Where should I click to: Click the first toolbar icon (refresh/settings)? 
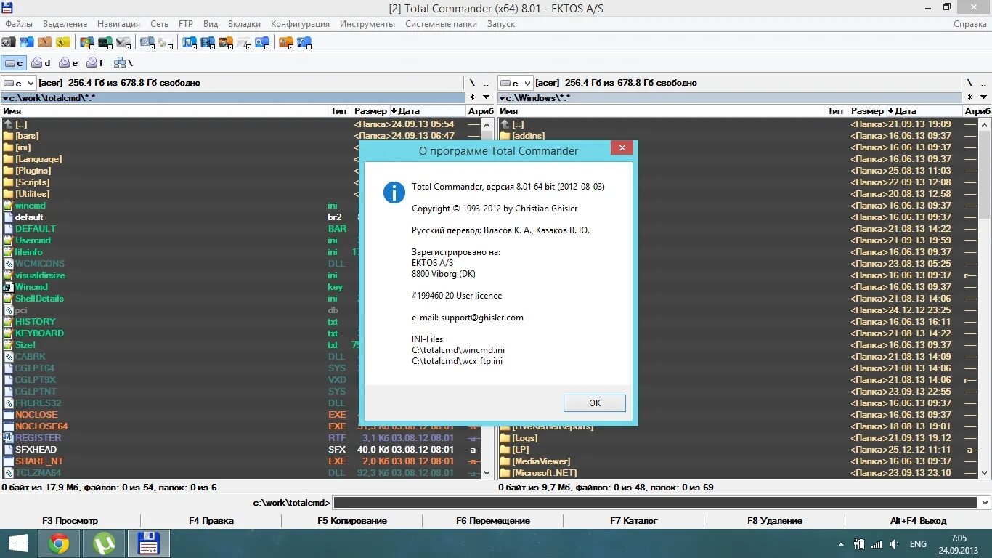(x=7, y=41)
